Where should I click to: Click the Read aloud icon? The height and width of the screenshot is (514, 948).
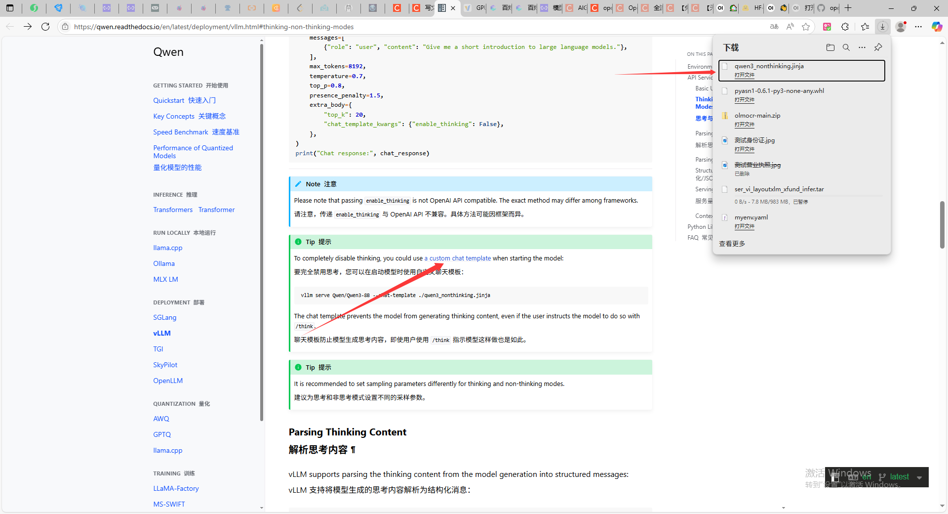coord(790,27)
